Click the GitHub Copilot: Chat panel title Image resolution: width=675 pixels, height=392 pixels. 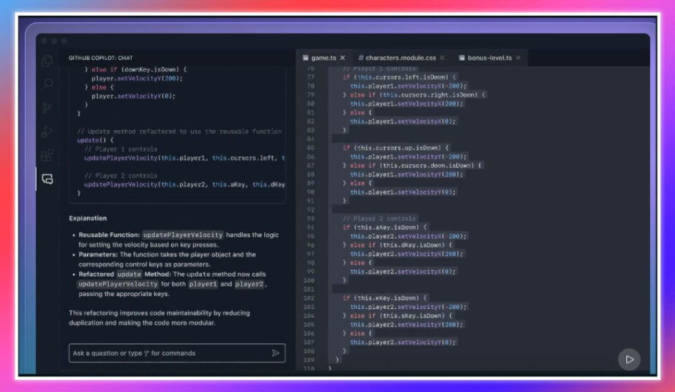click(100, 58)
